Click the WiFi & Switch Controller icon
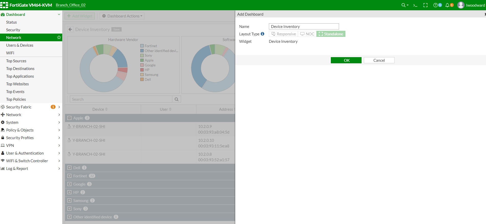This screenshot has width=486, height=224. click(x=3, y=161)
